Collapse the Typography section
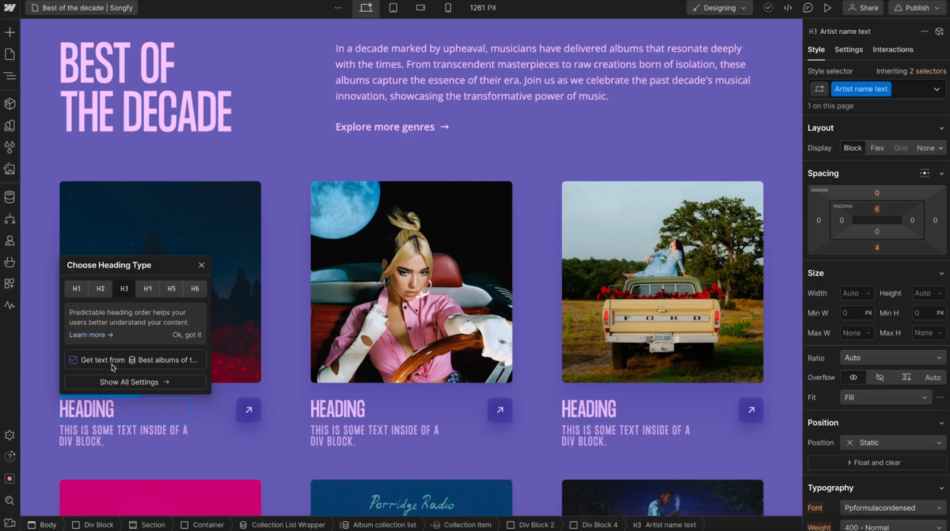The height and width of the screenshot is (531, 950). coord(940,488)
